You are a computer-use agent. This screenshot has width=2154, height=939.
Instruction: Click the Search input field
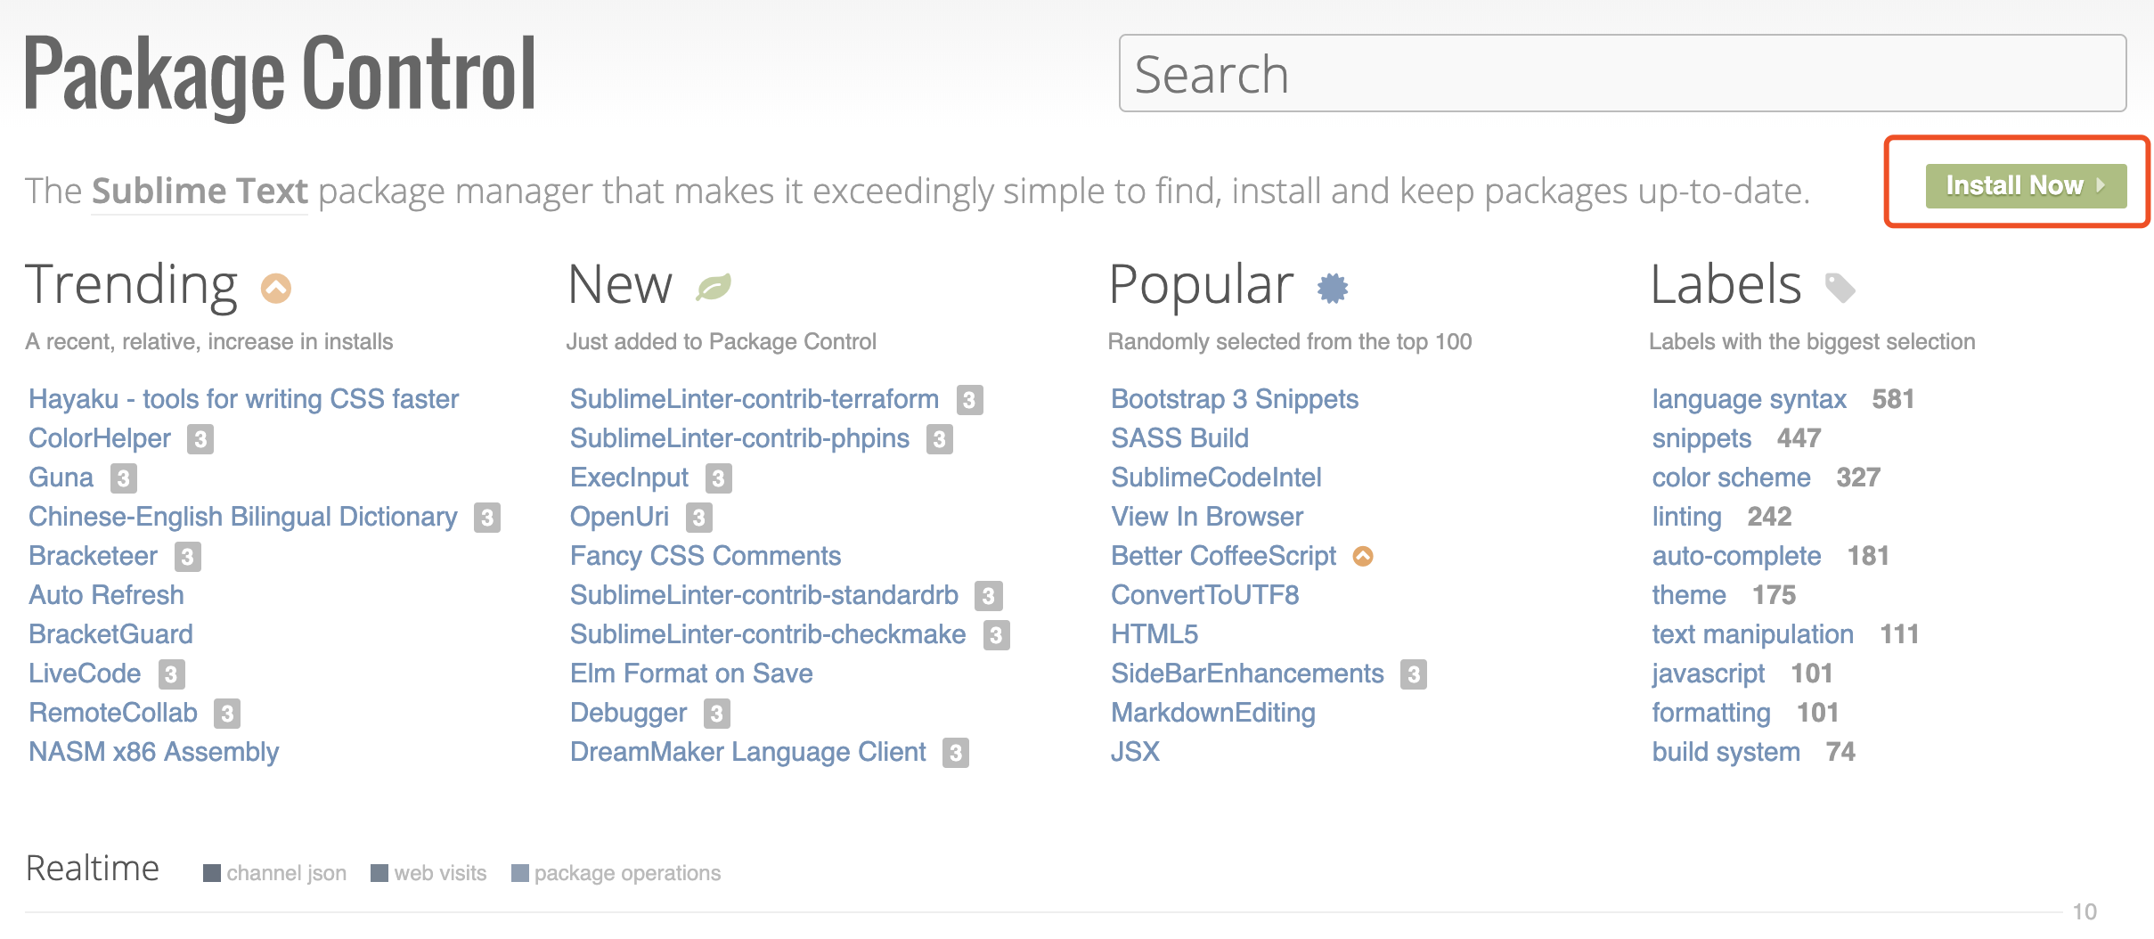(1621, 74)
